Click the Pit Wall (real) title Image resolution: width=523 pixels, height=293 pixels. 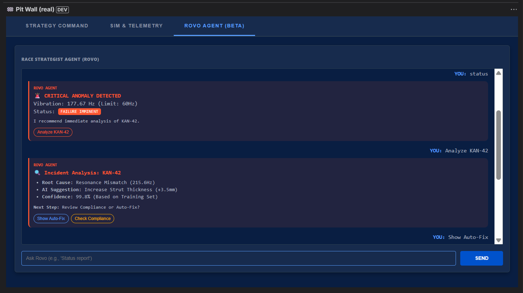35,10
